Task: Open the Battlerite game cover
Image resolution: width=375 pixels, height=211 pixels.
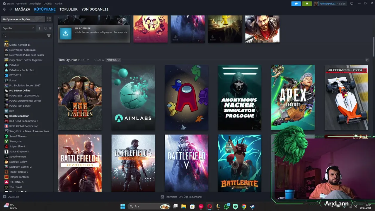Action: point(240,163)
